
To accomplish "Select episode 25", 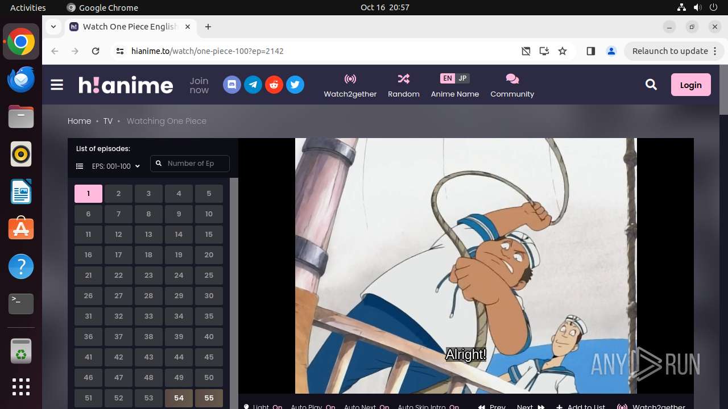I will (209, 276).
